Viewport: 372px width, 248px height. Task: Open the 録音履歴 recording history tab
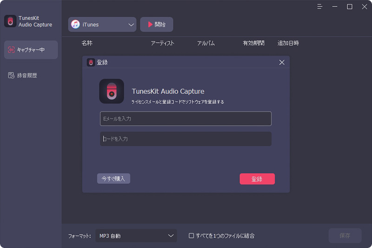point(22,75)
